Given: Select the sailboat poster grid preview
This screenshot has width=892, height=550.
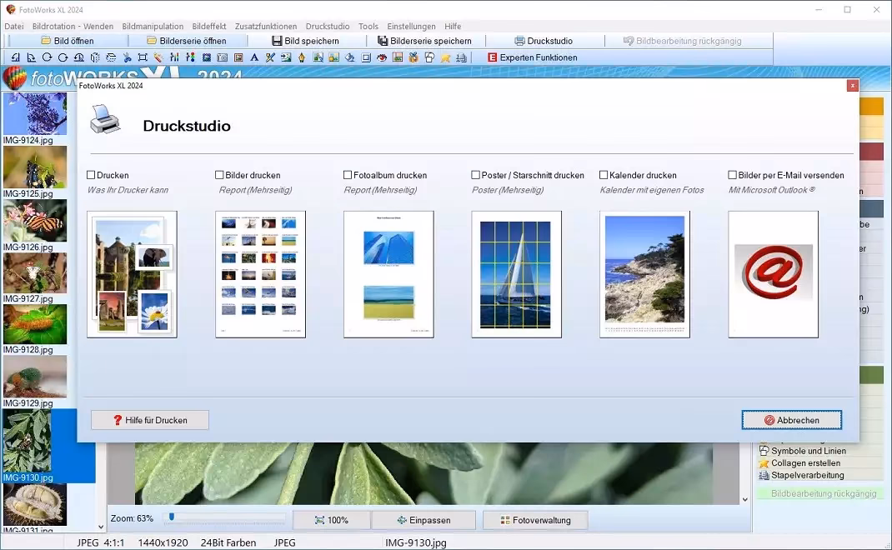Looking at the screenshot, I should pyautogui.click(x=517, y=274).
